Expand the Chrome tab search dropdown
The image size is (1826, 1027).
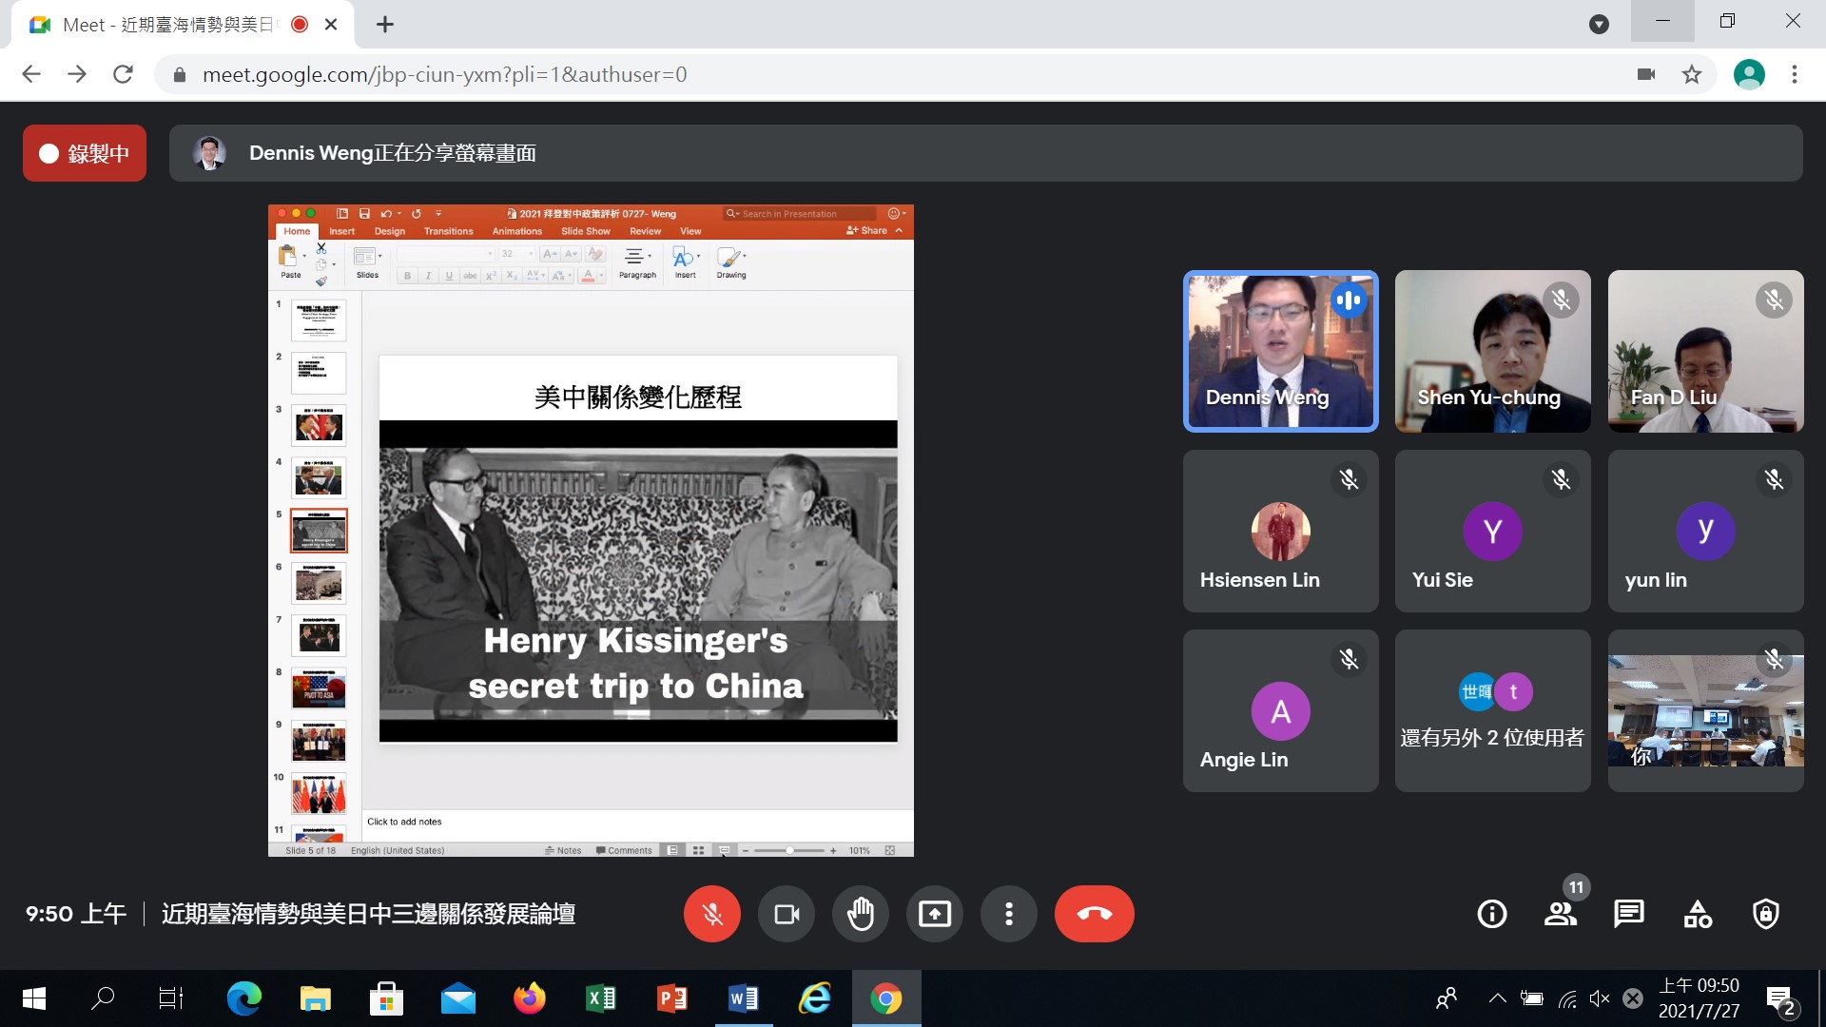click(1599, 25)
